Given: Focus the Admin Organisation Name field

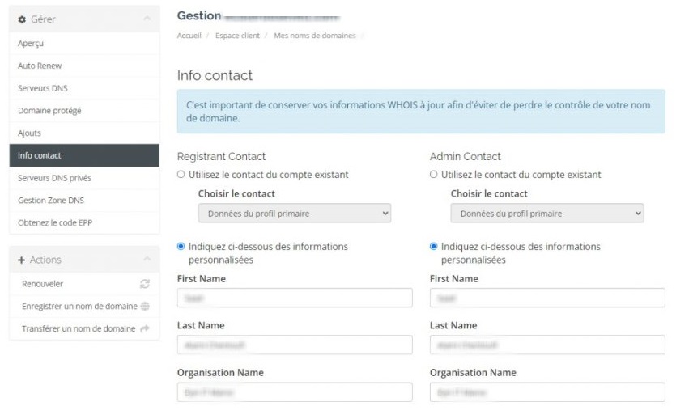Looking at the screenshot, I should click(x=547, y=392).
